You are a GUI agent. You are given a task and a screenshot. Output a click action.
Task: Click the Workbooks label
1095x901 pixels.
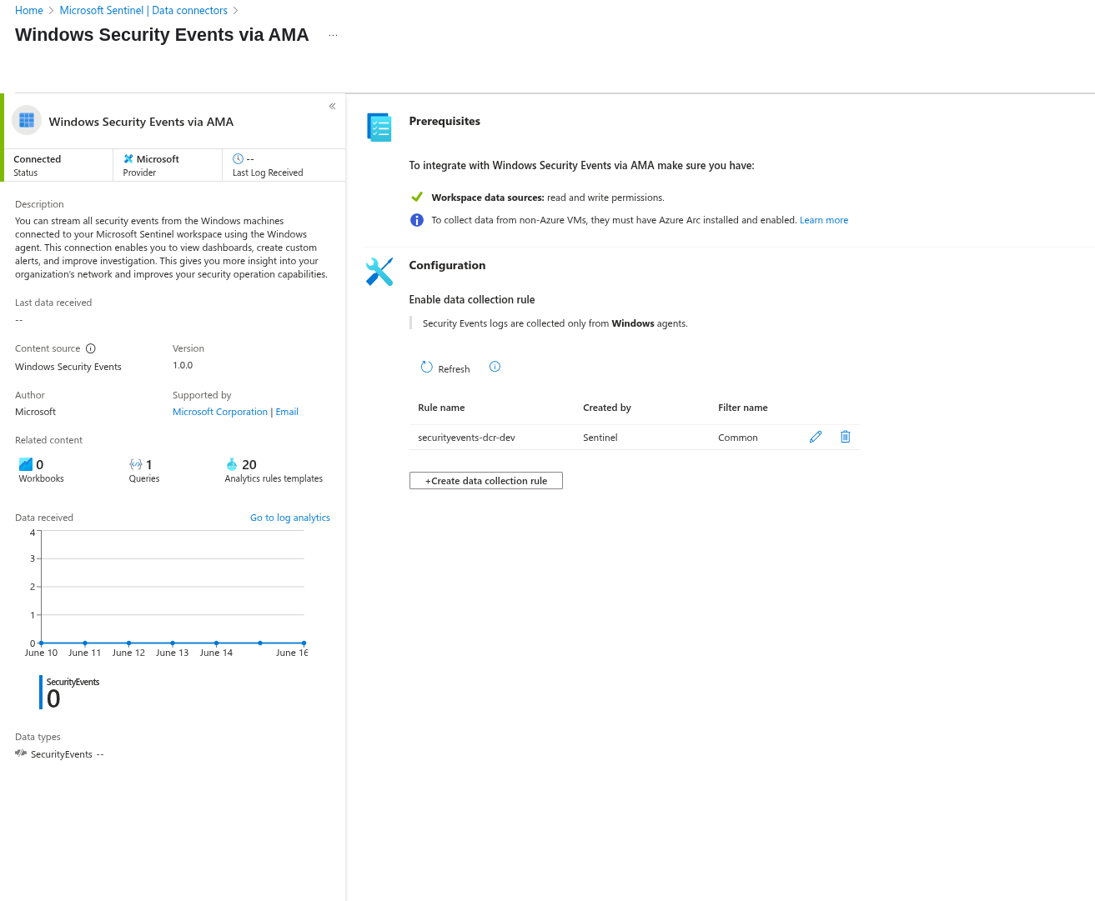click(x=42, y=478)
